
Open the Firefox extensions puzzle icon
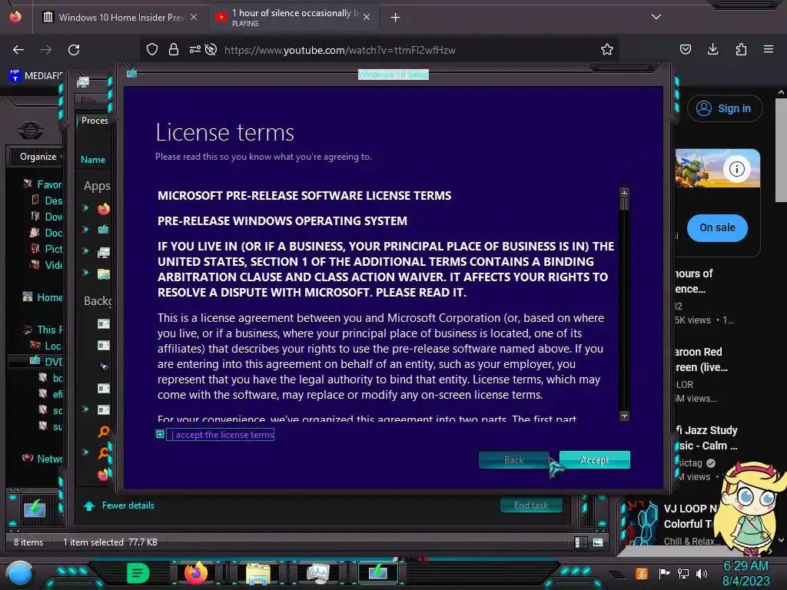[x=741, y=49]
